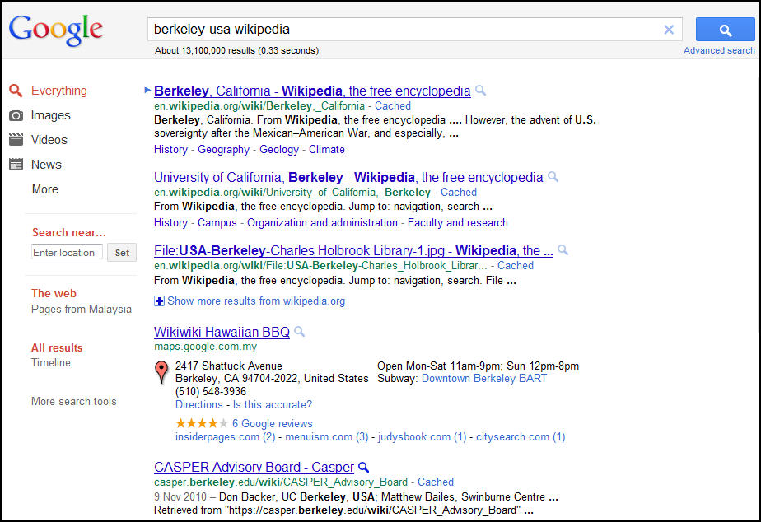This screenshot has width=761, height=522.
Task: Expand more wikipedia.org results with plus icon
Action: pos(159,301)
